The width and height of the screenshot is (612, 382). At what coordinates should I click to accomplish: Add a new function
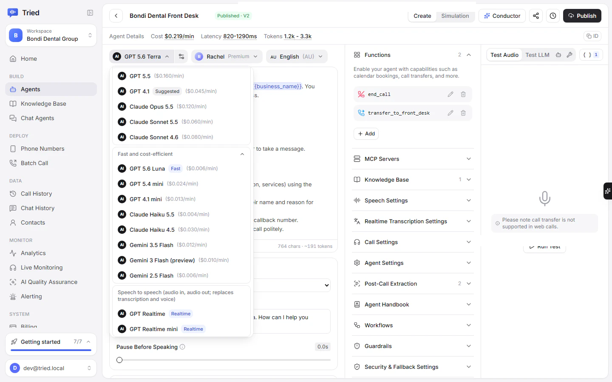click(366, 134)
